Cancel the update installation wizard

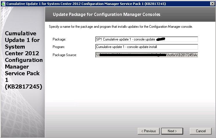pyautogui.click(x=201, y=131)
